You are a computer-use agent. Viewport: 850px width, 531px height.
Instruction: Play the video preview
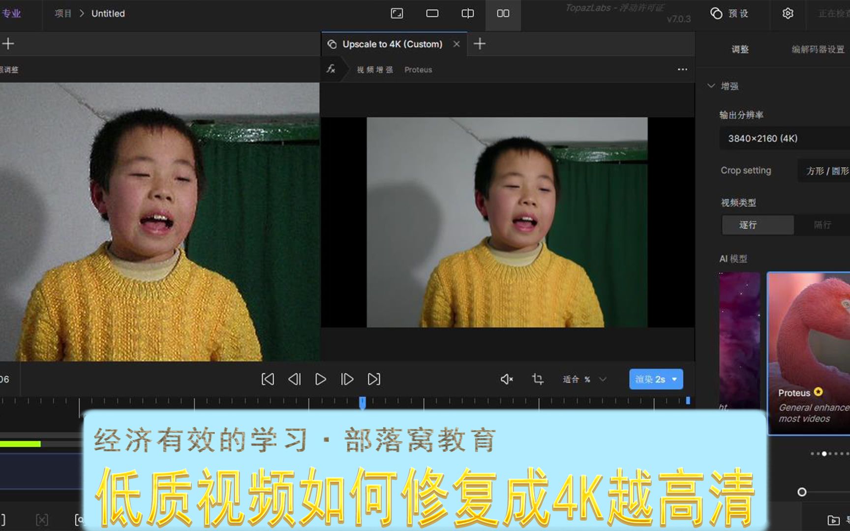[321, 379]
